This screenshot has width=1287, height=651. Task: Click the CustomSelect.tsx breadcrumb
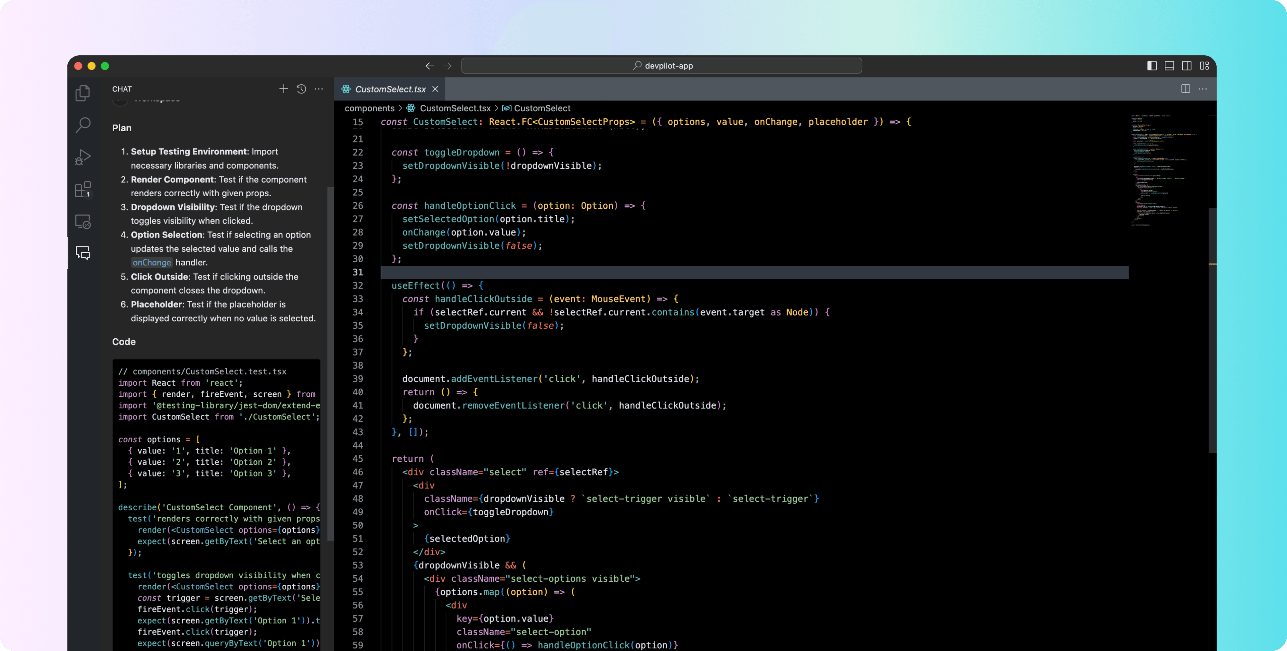[x=455, y=109]
